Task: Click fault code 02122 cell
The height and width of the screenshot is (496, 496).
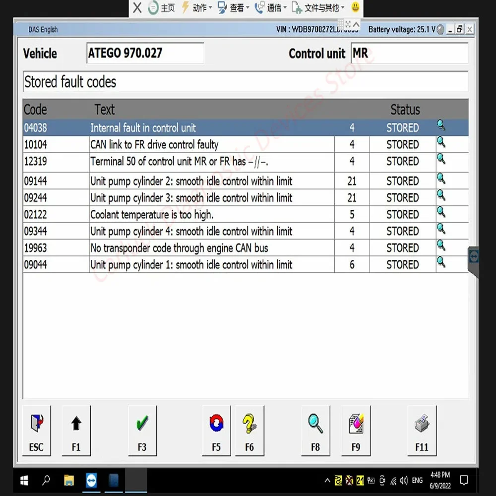Action: click(56, 214)
